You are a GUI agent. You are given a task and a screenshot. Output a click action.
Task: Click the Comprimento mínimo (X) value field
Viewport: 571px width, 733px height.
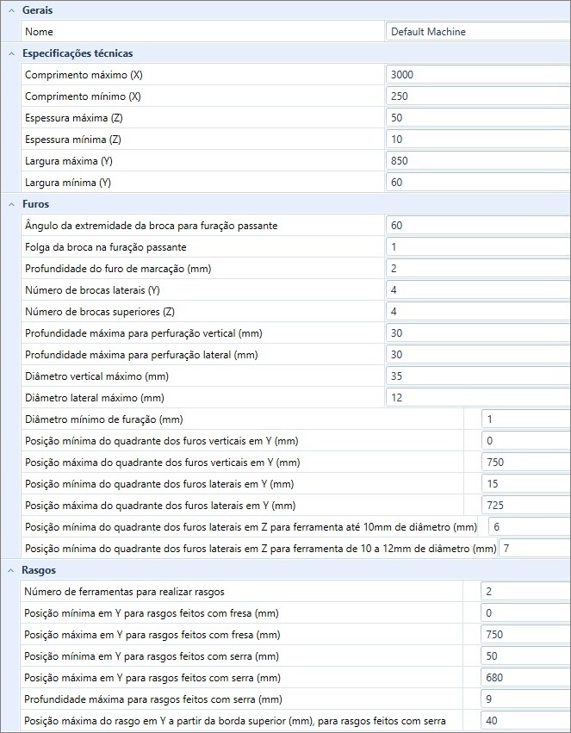pos(479,96)
